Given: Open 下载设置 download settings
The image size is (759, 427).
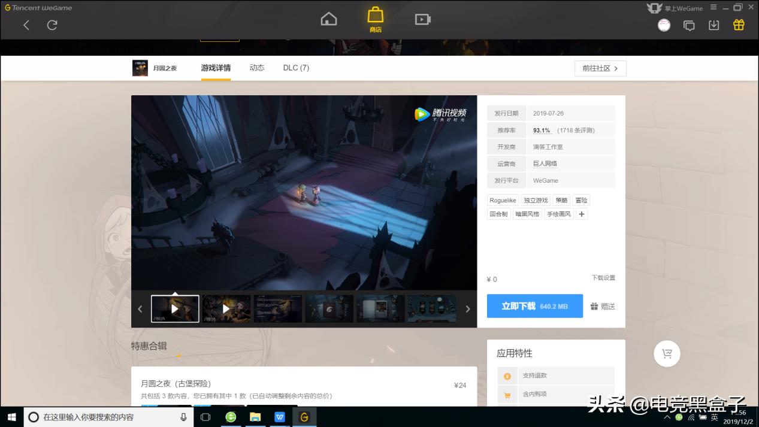Looking at the screenshot, I should 603,278.
